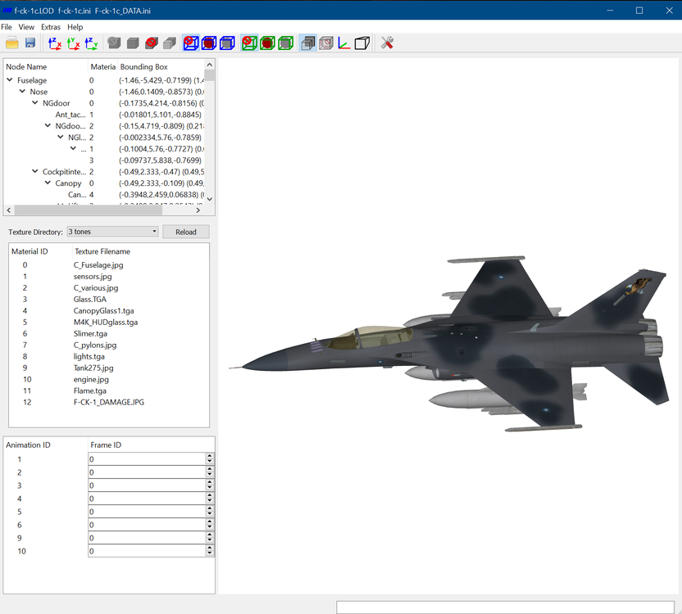Select the sensors.jpg texture row
This screenshot has height=614, width=682.
[x=109, y=277]
